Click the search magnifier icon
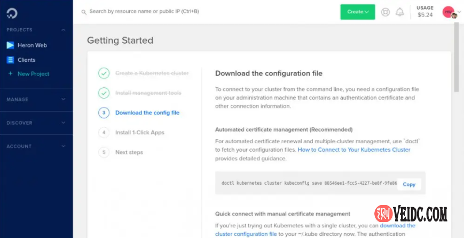This screenshot has width=464, height=238. (83, 11)
